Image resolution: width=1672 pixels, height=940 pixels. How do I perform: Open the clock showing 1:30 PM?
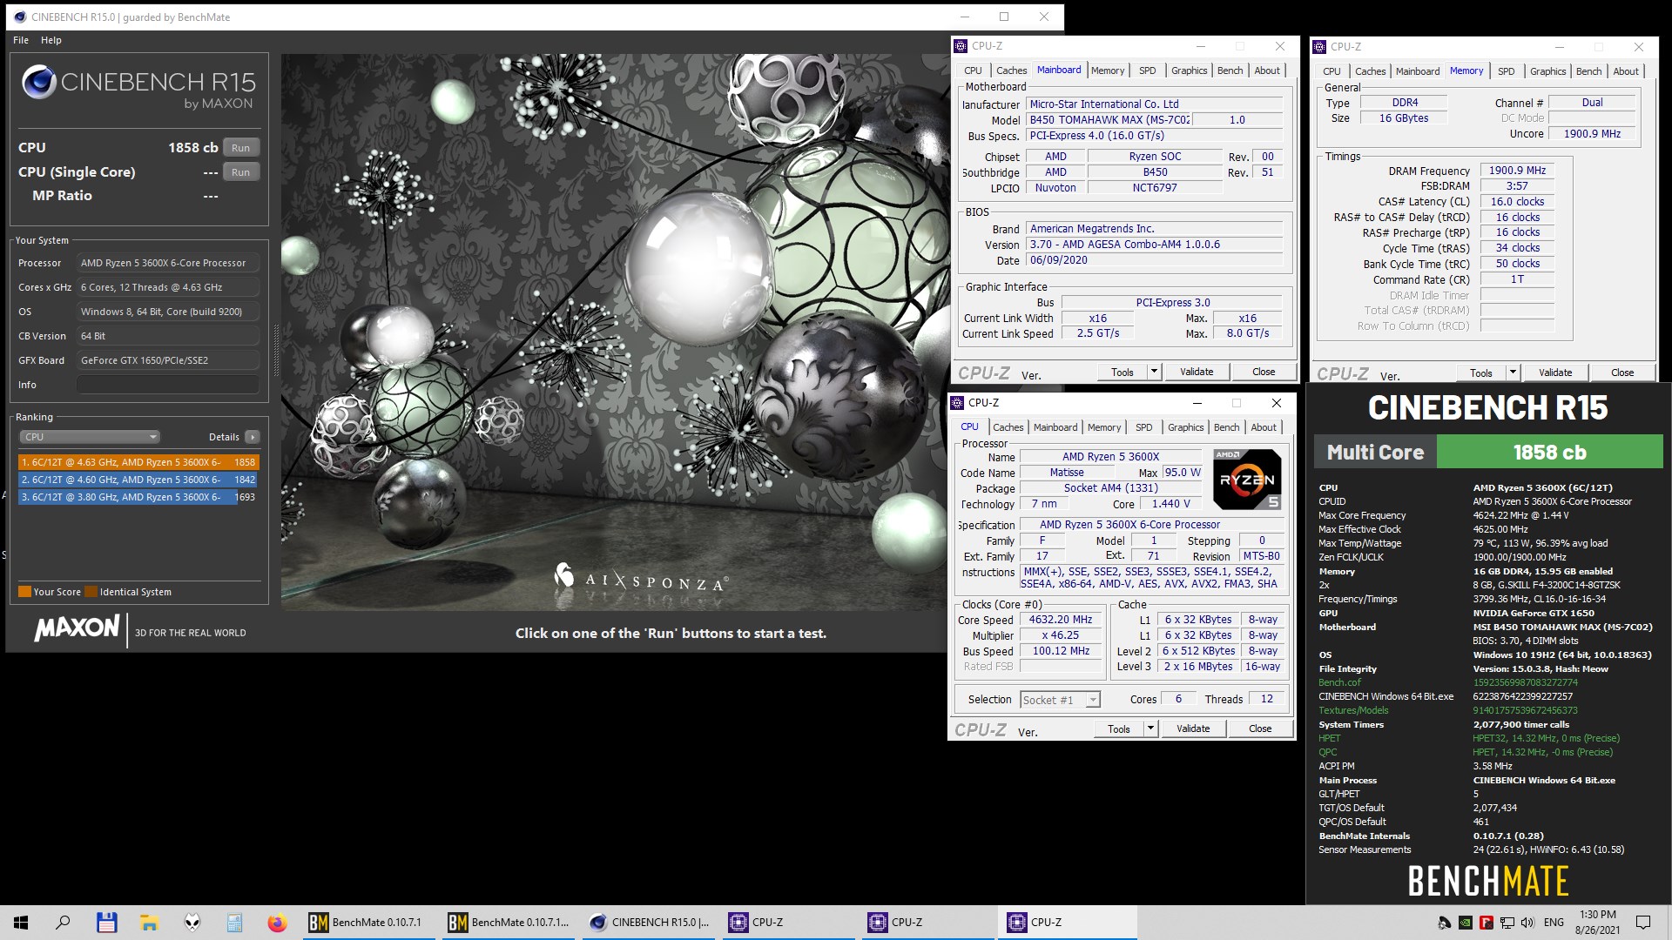[x=1598, y=923]
